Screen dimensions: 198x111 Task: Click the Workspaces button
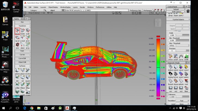[x=148, y=10]
